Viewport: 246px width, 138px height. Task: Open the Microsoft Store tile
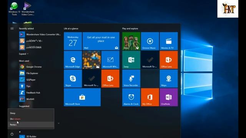pyautogui.click(x=82, y=97)
